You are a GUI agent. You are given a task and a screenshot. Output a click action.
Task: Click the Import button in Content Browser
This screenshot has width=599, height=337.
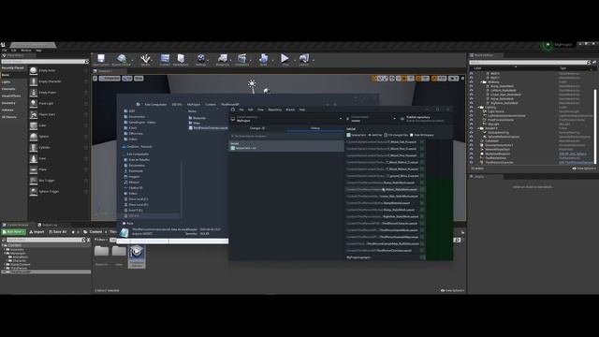point(37,232)
